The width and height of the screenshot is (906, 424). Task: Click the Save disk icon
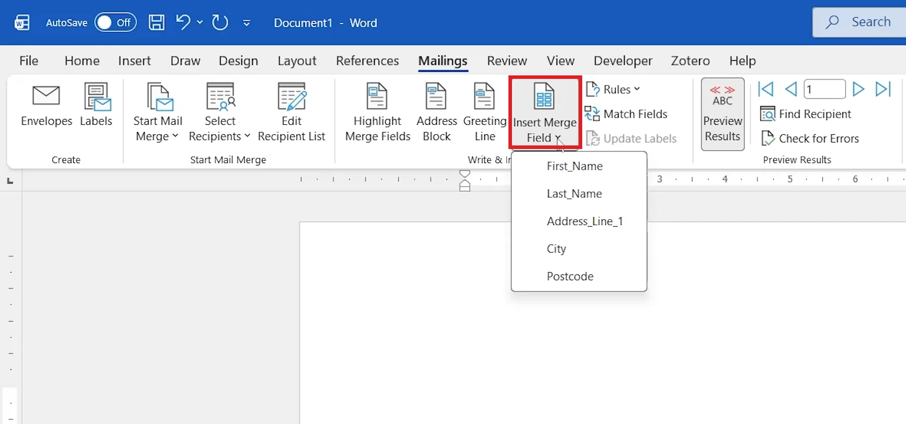pyautogui.click(x=156, y=22)
